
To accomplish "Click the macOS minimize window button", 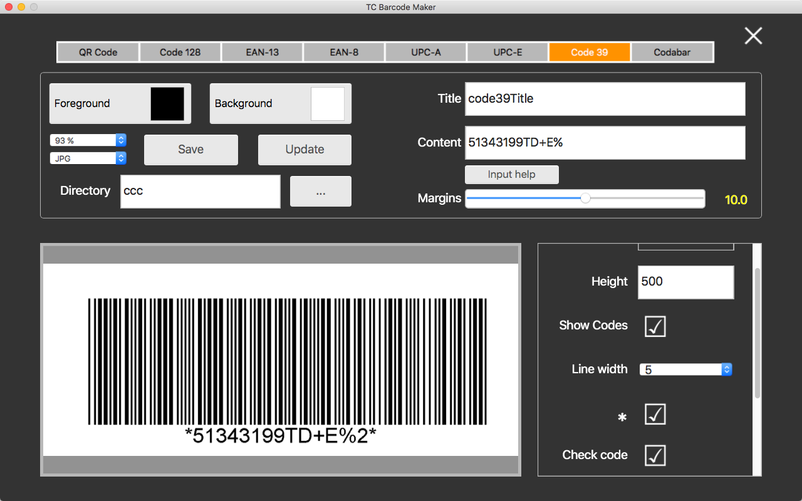I will (x=21, y=7).
